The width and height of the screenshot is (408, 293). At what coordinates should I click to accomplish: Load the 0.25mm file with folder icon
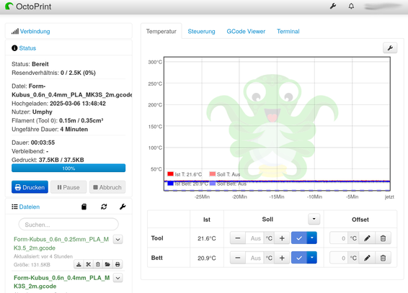pyautogui.click(x=107, y=264)
